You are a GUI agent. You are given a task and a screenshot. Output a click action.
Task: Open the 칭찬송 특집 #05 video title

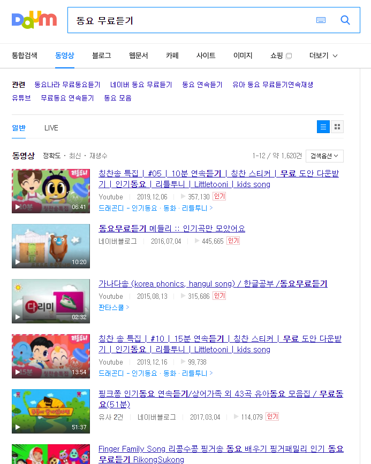pyautogui.click(x=218, y=179)
